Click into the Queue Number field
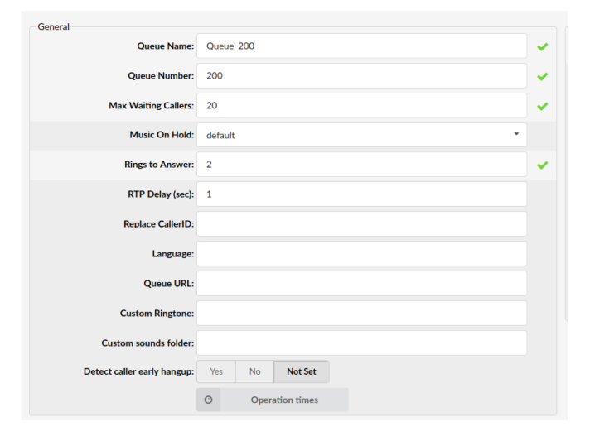590x436 pixels. click(361, 76)
